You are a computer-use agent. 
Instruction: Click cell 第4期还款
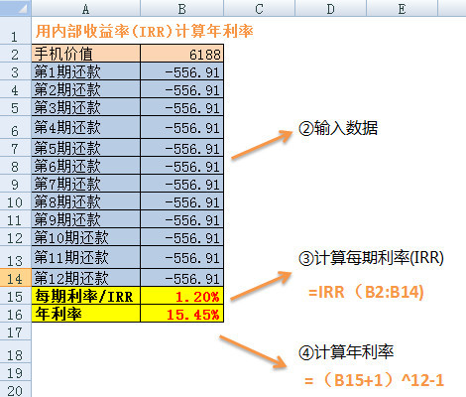(86, 127)
